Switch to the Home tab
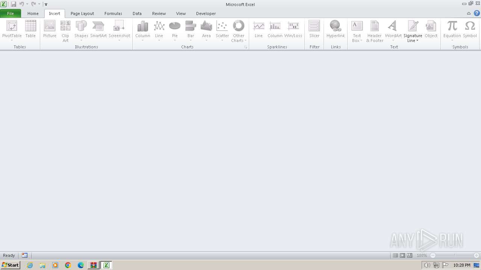The width and height of the screenshot is (481, 270). point(33,13)
